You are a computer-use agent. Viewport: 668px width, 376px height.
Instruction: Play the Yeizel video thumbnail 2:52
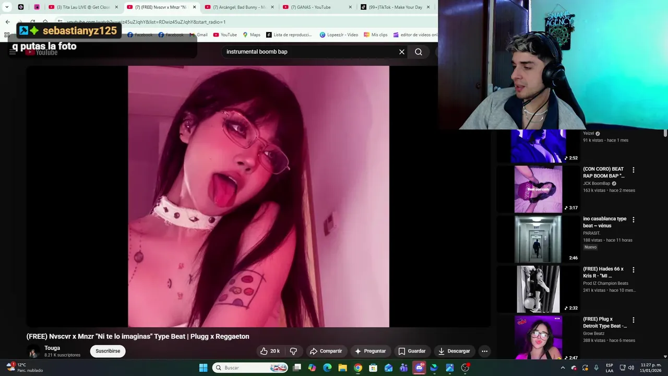click(x=538, y=146)
